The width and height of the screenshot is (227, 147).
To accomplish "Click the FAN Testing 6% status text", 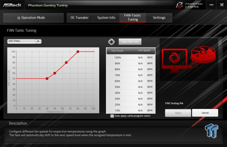I will pyautogui.click(x=174, y=103).
